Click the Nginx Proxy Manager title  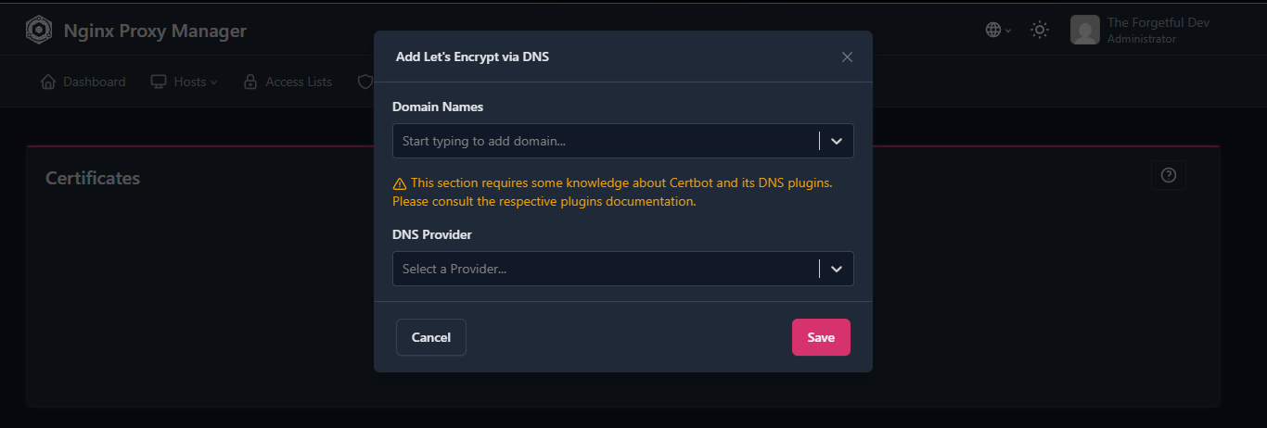[x=155, y=31]
